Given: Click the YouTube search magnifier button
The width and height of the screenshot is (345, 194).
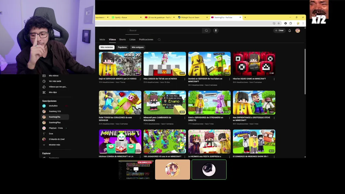Looking at the screenshot, I should coord(206,30).
